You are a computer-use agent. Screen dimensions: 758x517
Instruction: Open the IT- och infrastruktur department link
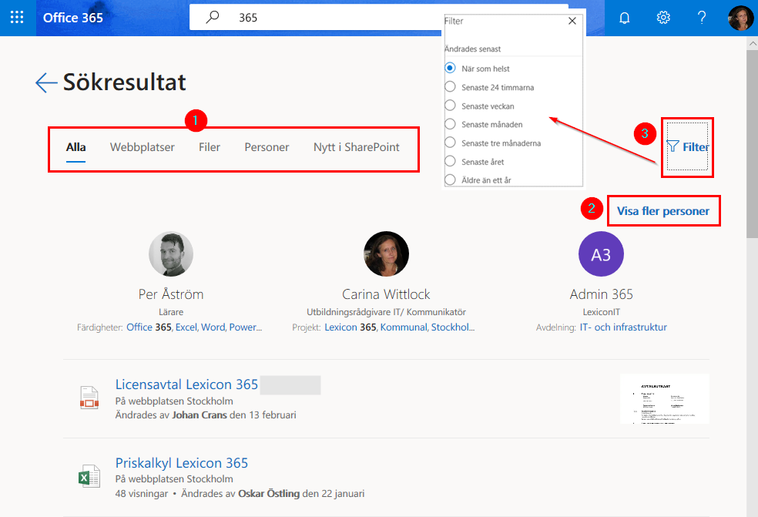pos(623,327)
